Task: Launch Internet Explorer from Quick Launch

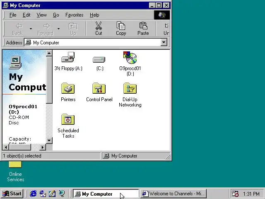Action: (x=33, y=194)
